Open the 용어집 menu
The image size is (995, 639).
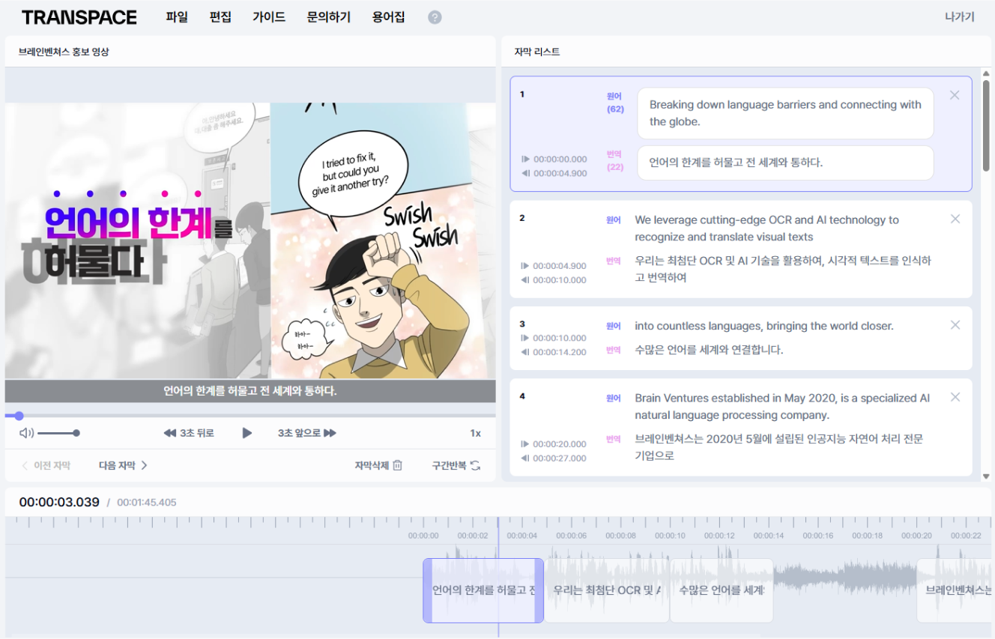[x=388, y=17]
